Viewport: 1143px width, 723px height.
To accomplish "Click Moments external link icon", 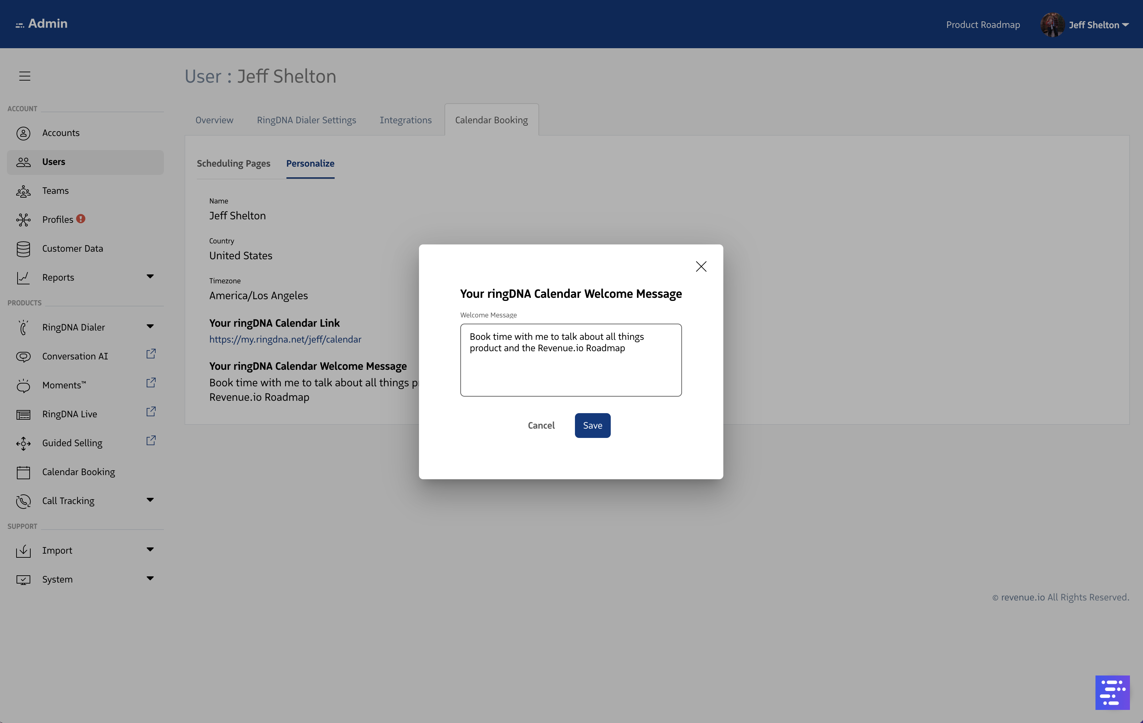I will (151, 383).
